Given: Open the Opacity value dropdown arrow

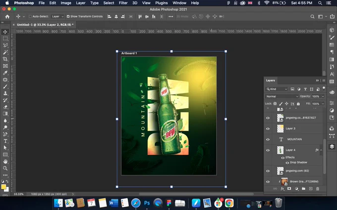Looking at the screenshot, I should (323, 96).
